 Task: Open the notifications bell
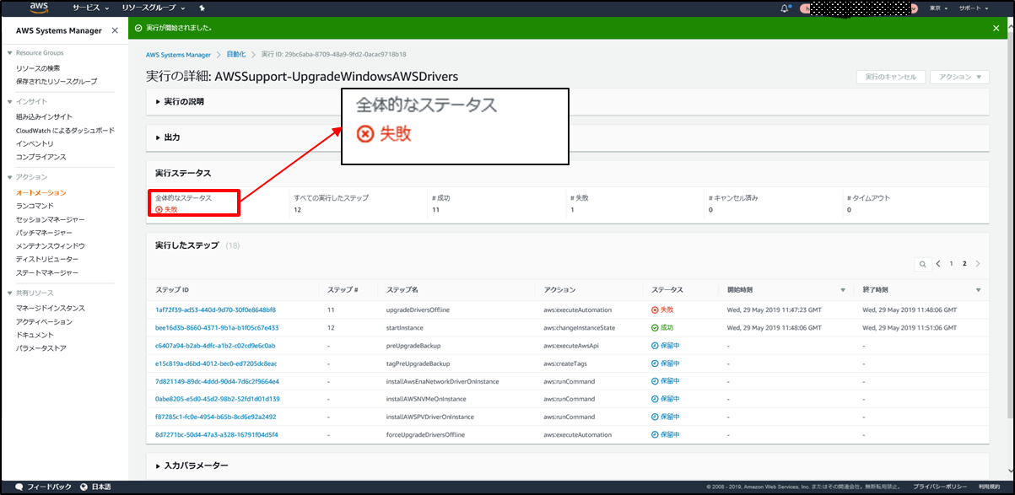[785, 8]
